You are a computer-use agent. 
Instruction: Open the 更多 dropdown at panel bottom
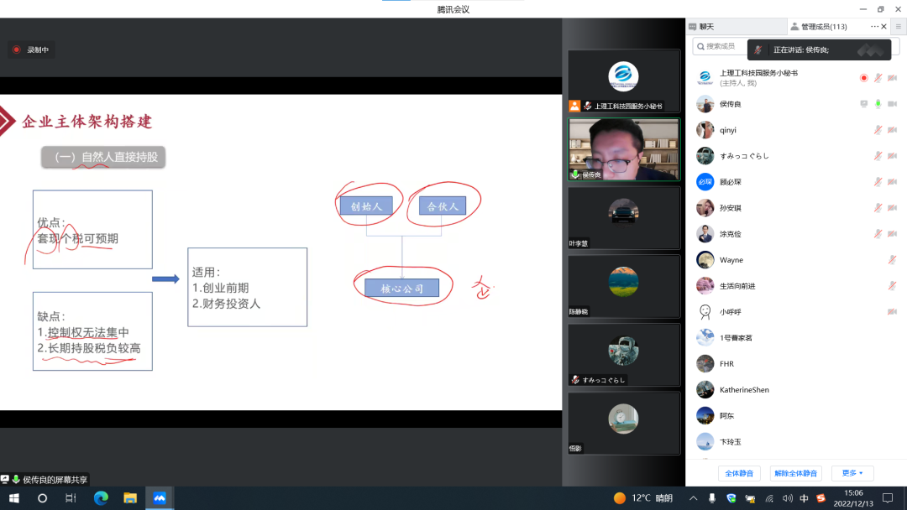[x=852, y=473]
